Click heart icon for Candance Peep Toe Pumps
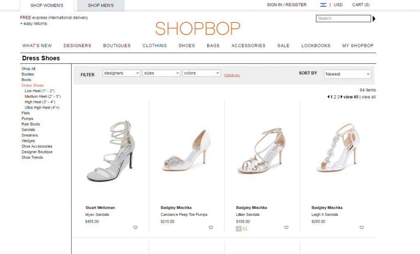The image size is (420, 254). point(211,228)
